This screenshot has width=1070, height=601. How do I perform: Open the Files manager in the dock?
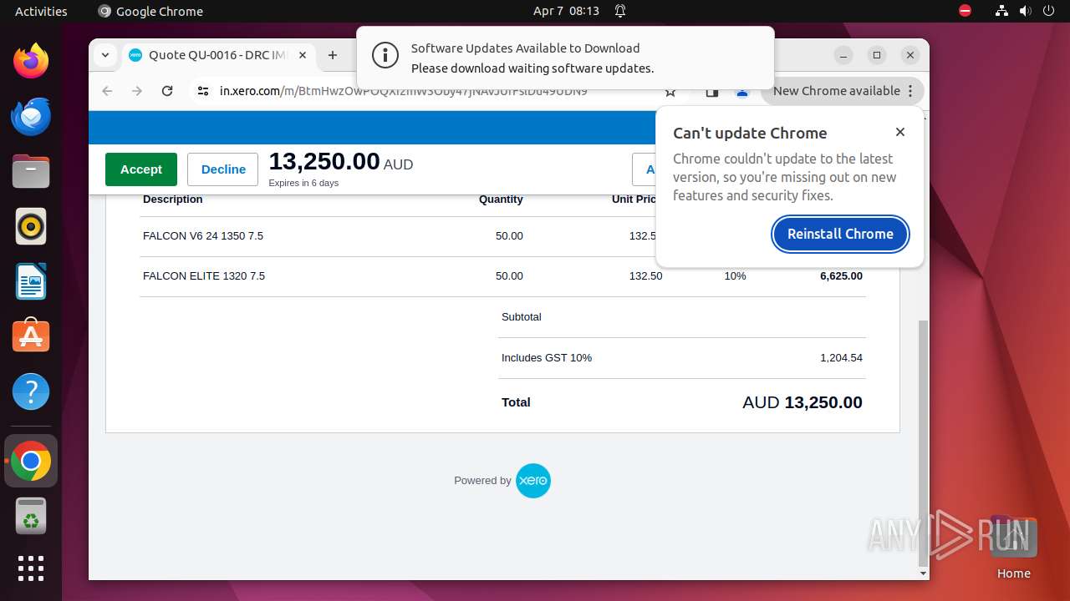pyautogui.click(x=31, y=171)
